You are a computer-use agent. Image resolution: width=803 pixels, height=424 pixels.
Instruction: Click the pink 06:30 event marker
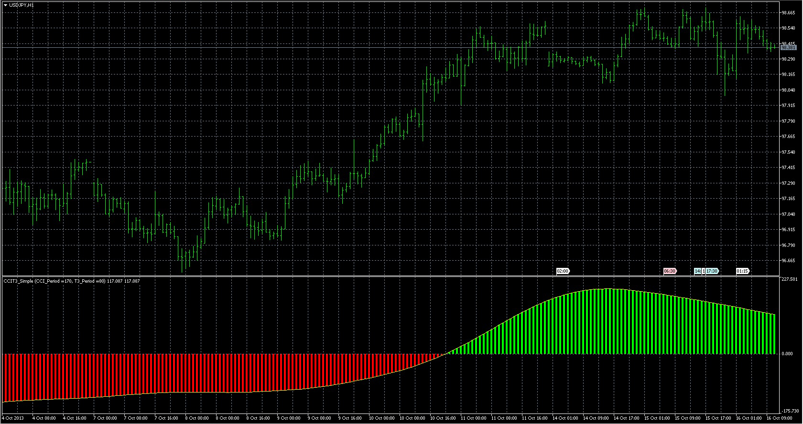[670, 271]
